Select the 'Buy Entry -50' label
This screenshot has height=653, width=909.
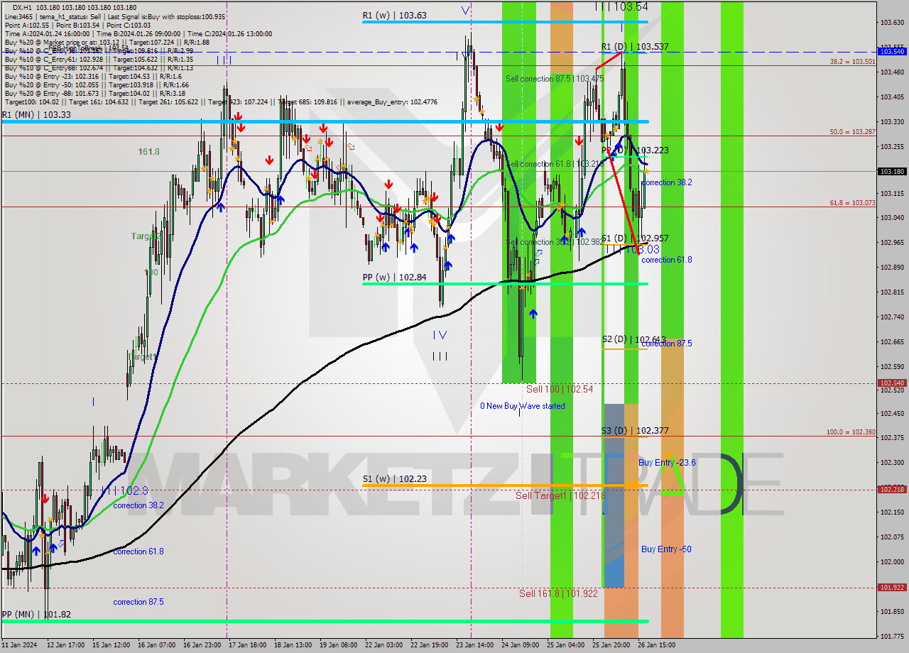666,549
